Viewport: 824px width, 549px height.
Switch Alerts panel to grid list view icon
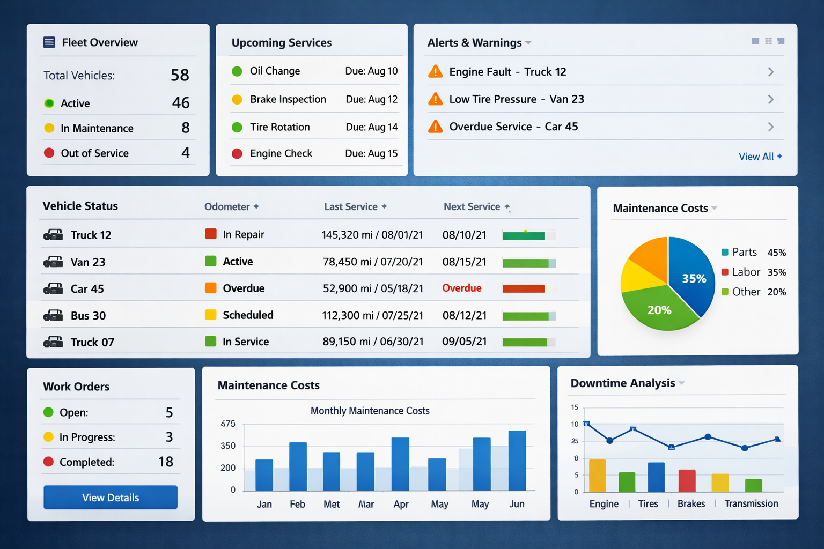coord(768,41)
